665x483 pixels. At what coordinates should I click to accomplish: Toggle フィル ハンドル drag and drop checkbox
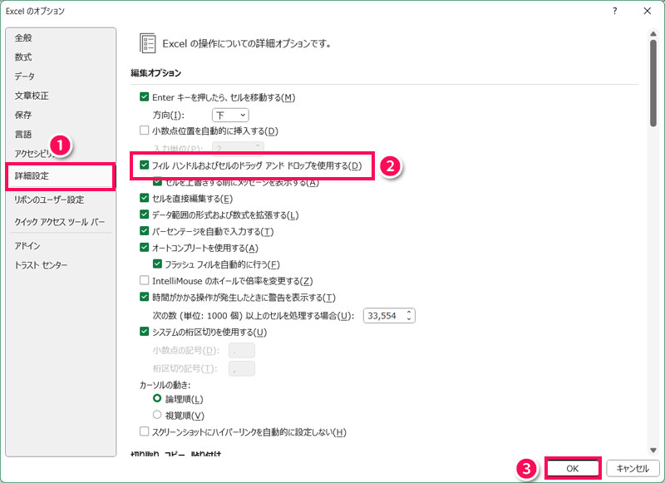144,165
